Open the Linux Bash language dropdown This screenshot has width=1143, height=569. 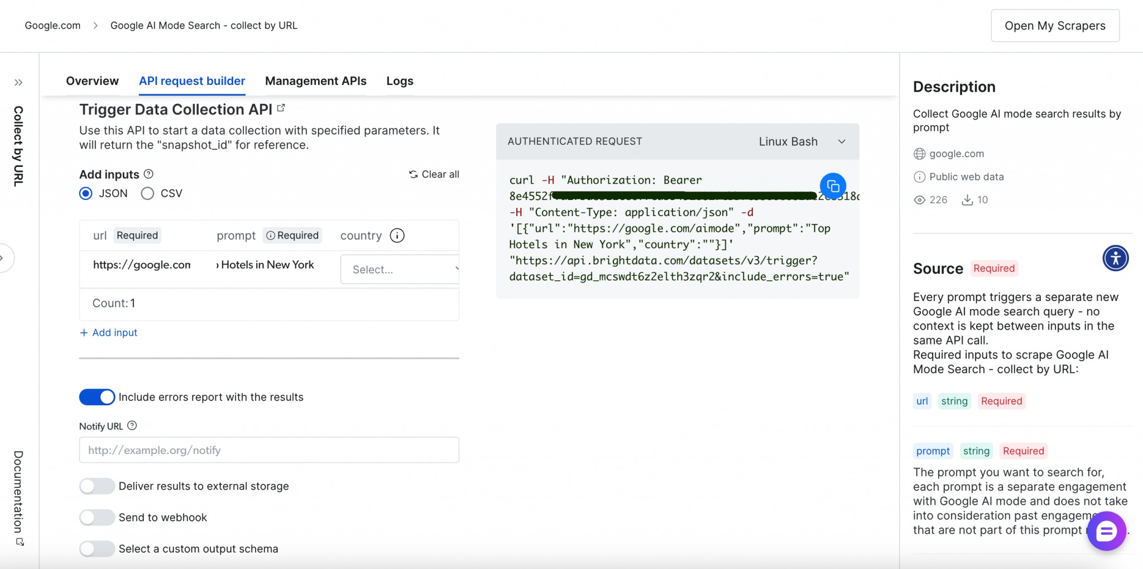click(x=802, y=141)
